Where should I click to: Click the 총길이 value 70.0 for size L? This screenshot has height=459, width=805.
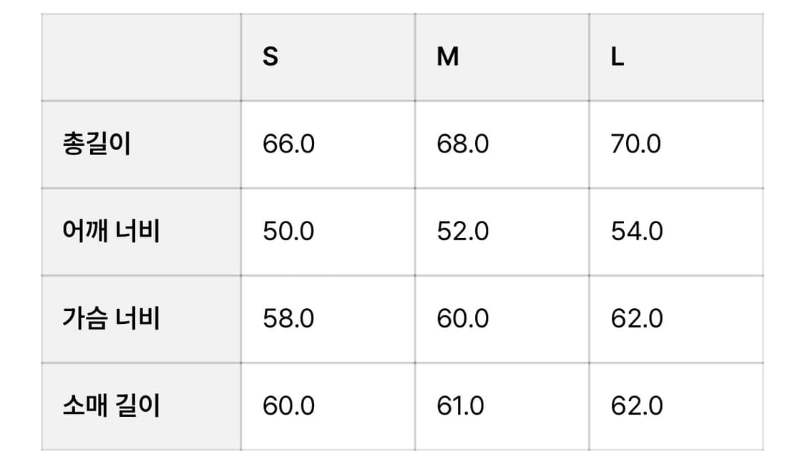point(636,144)
